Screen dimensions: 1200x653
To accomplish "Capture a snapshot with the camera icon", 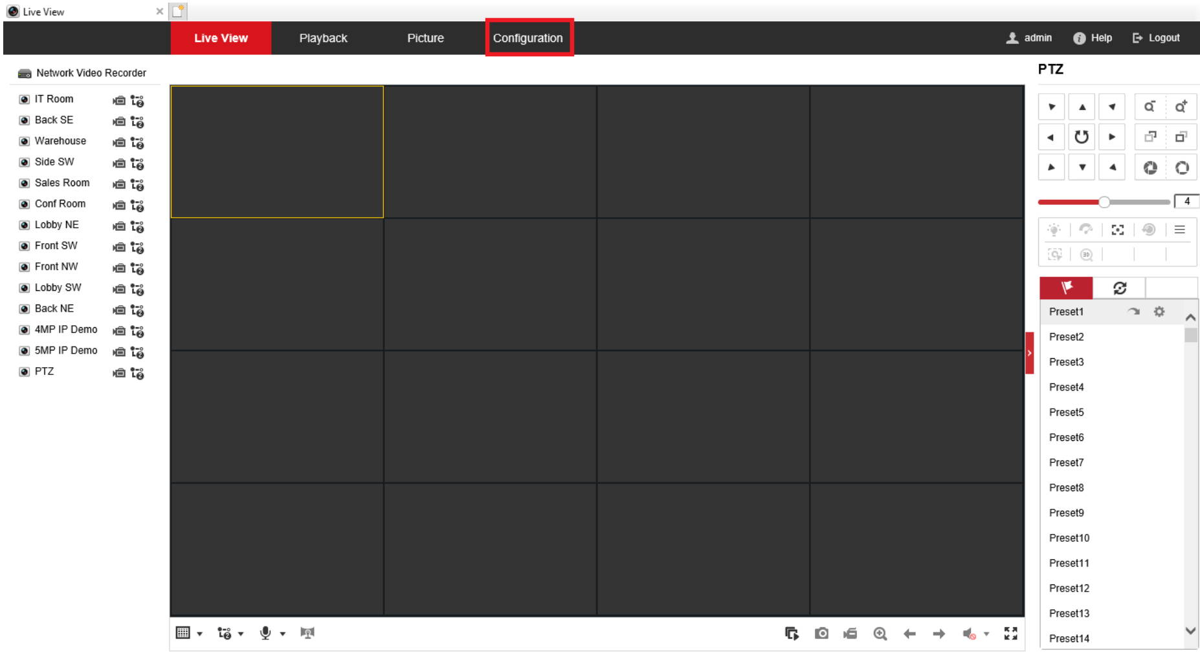I will (x=821, y=634).
